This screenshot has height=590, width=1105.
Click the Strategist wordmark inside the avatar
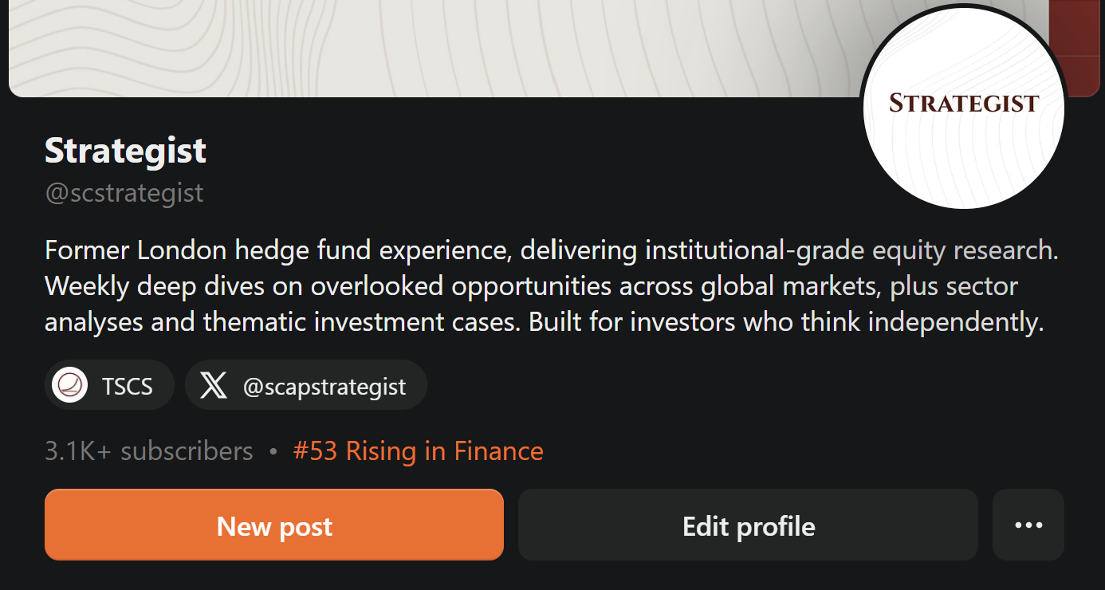[x=962, y=102]
